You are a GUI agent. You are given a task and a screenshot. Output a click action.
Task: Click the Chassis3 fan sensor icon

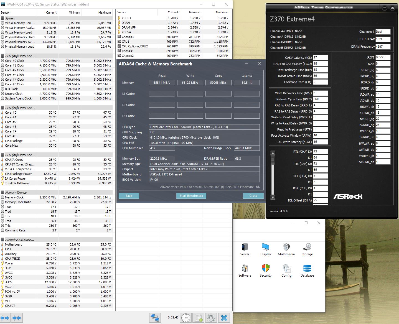(119, 37)
